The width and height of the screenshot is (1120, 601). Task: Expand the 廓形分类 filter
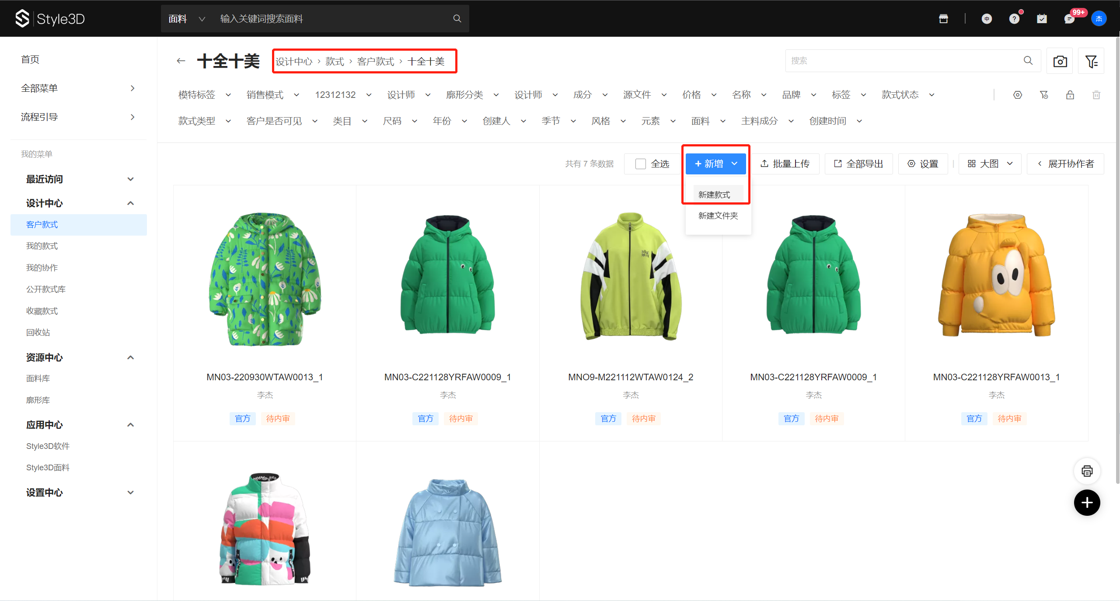472,95
